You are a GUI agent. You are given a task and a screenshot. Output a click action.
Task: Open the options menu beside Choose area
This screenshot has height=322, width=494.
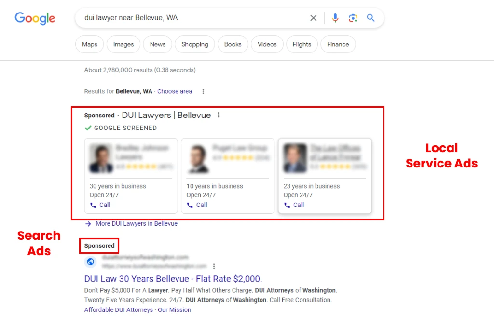click(x=203, y=91)
